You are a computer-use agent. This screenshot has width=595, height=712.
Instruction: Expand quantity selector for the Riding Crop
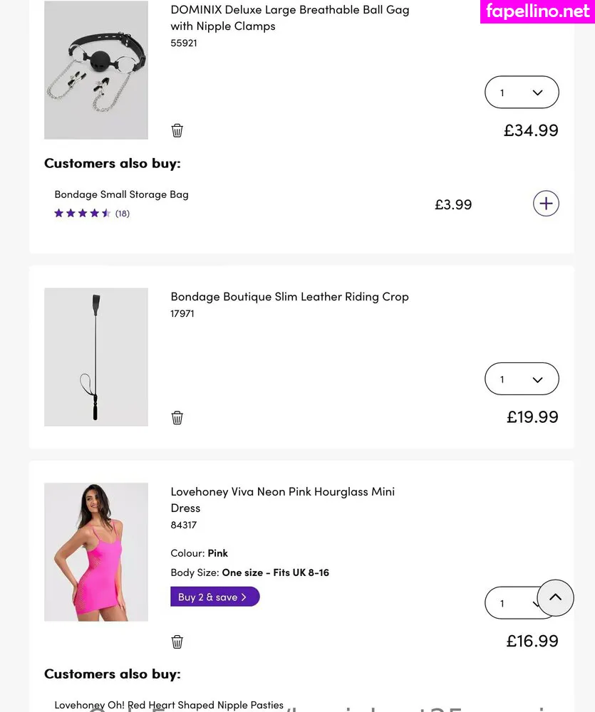(x=522, y=379)
